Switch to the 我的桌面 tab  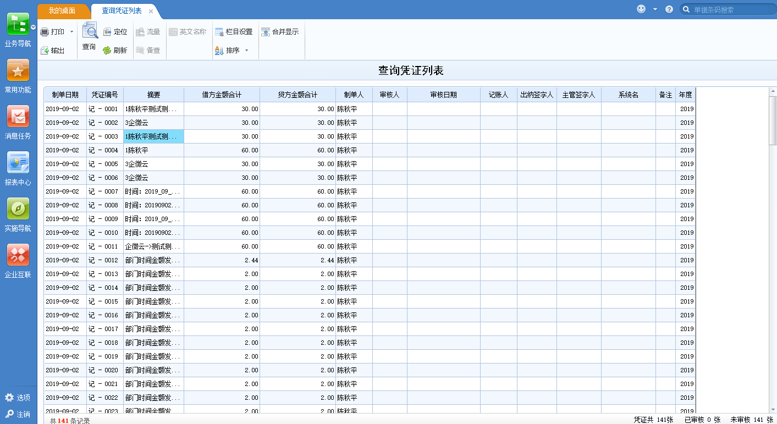pyautogui.click(x=63, y=10)
